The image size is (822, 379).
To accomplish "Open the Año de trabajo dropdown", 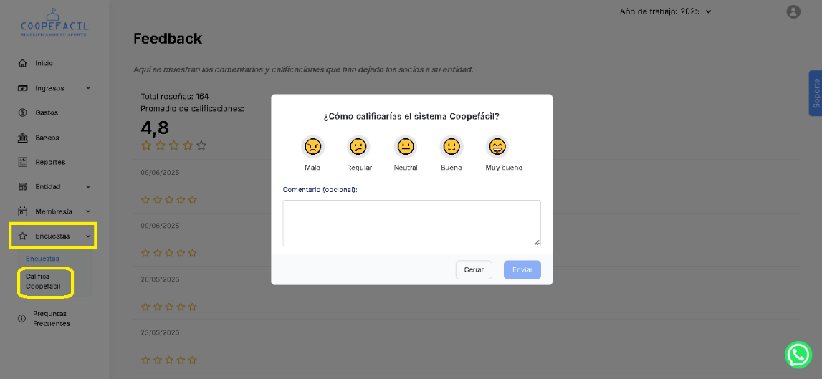I will (665, 11).
